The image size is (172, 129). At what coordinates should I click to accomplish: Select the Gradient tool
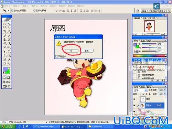9,43
